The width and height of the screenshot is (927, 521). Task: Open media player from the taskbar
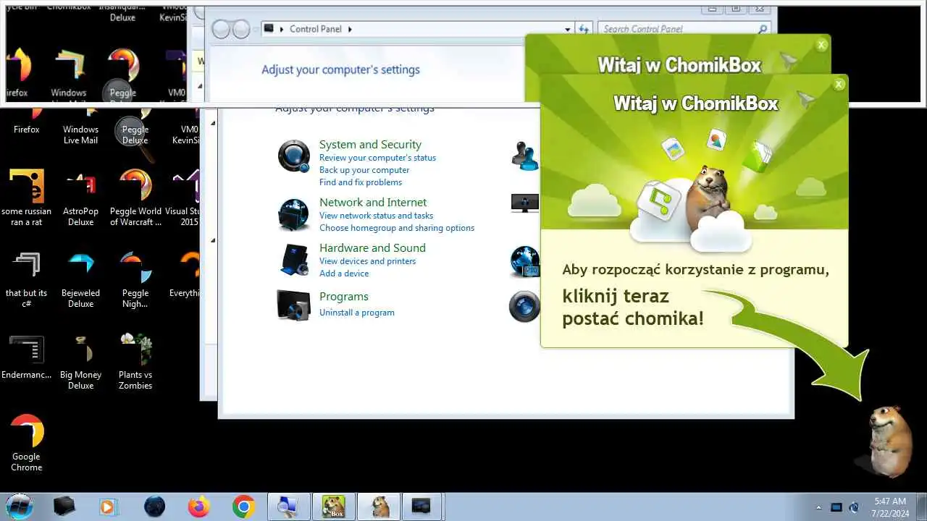pyautogui.click(x=109, y=507)
